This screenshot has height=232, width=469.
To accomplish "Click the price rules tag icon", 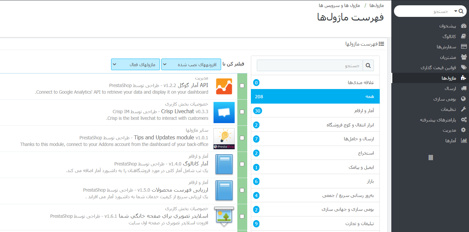I will click(x=464, y=68).
